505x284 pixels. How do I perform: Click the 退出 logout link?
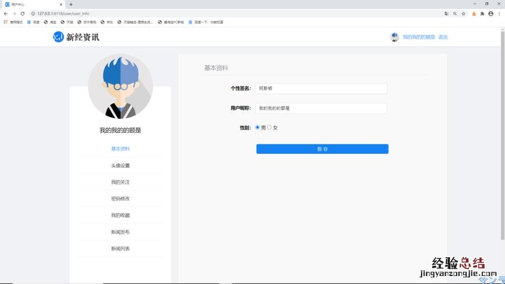click(x=443, y=37)
